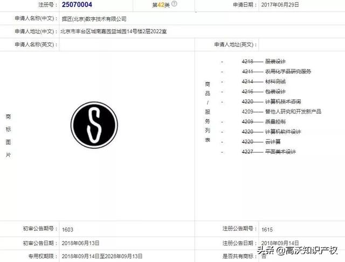Click the 是否共有商标 label

(x=239, y=256)
